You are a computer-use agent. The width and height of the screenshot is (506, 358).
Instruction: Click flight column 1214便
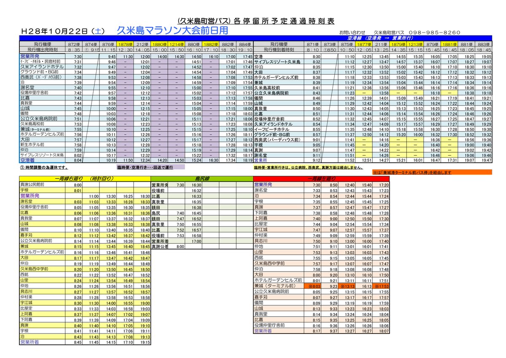[176, 44]
